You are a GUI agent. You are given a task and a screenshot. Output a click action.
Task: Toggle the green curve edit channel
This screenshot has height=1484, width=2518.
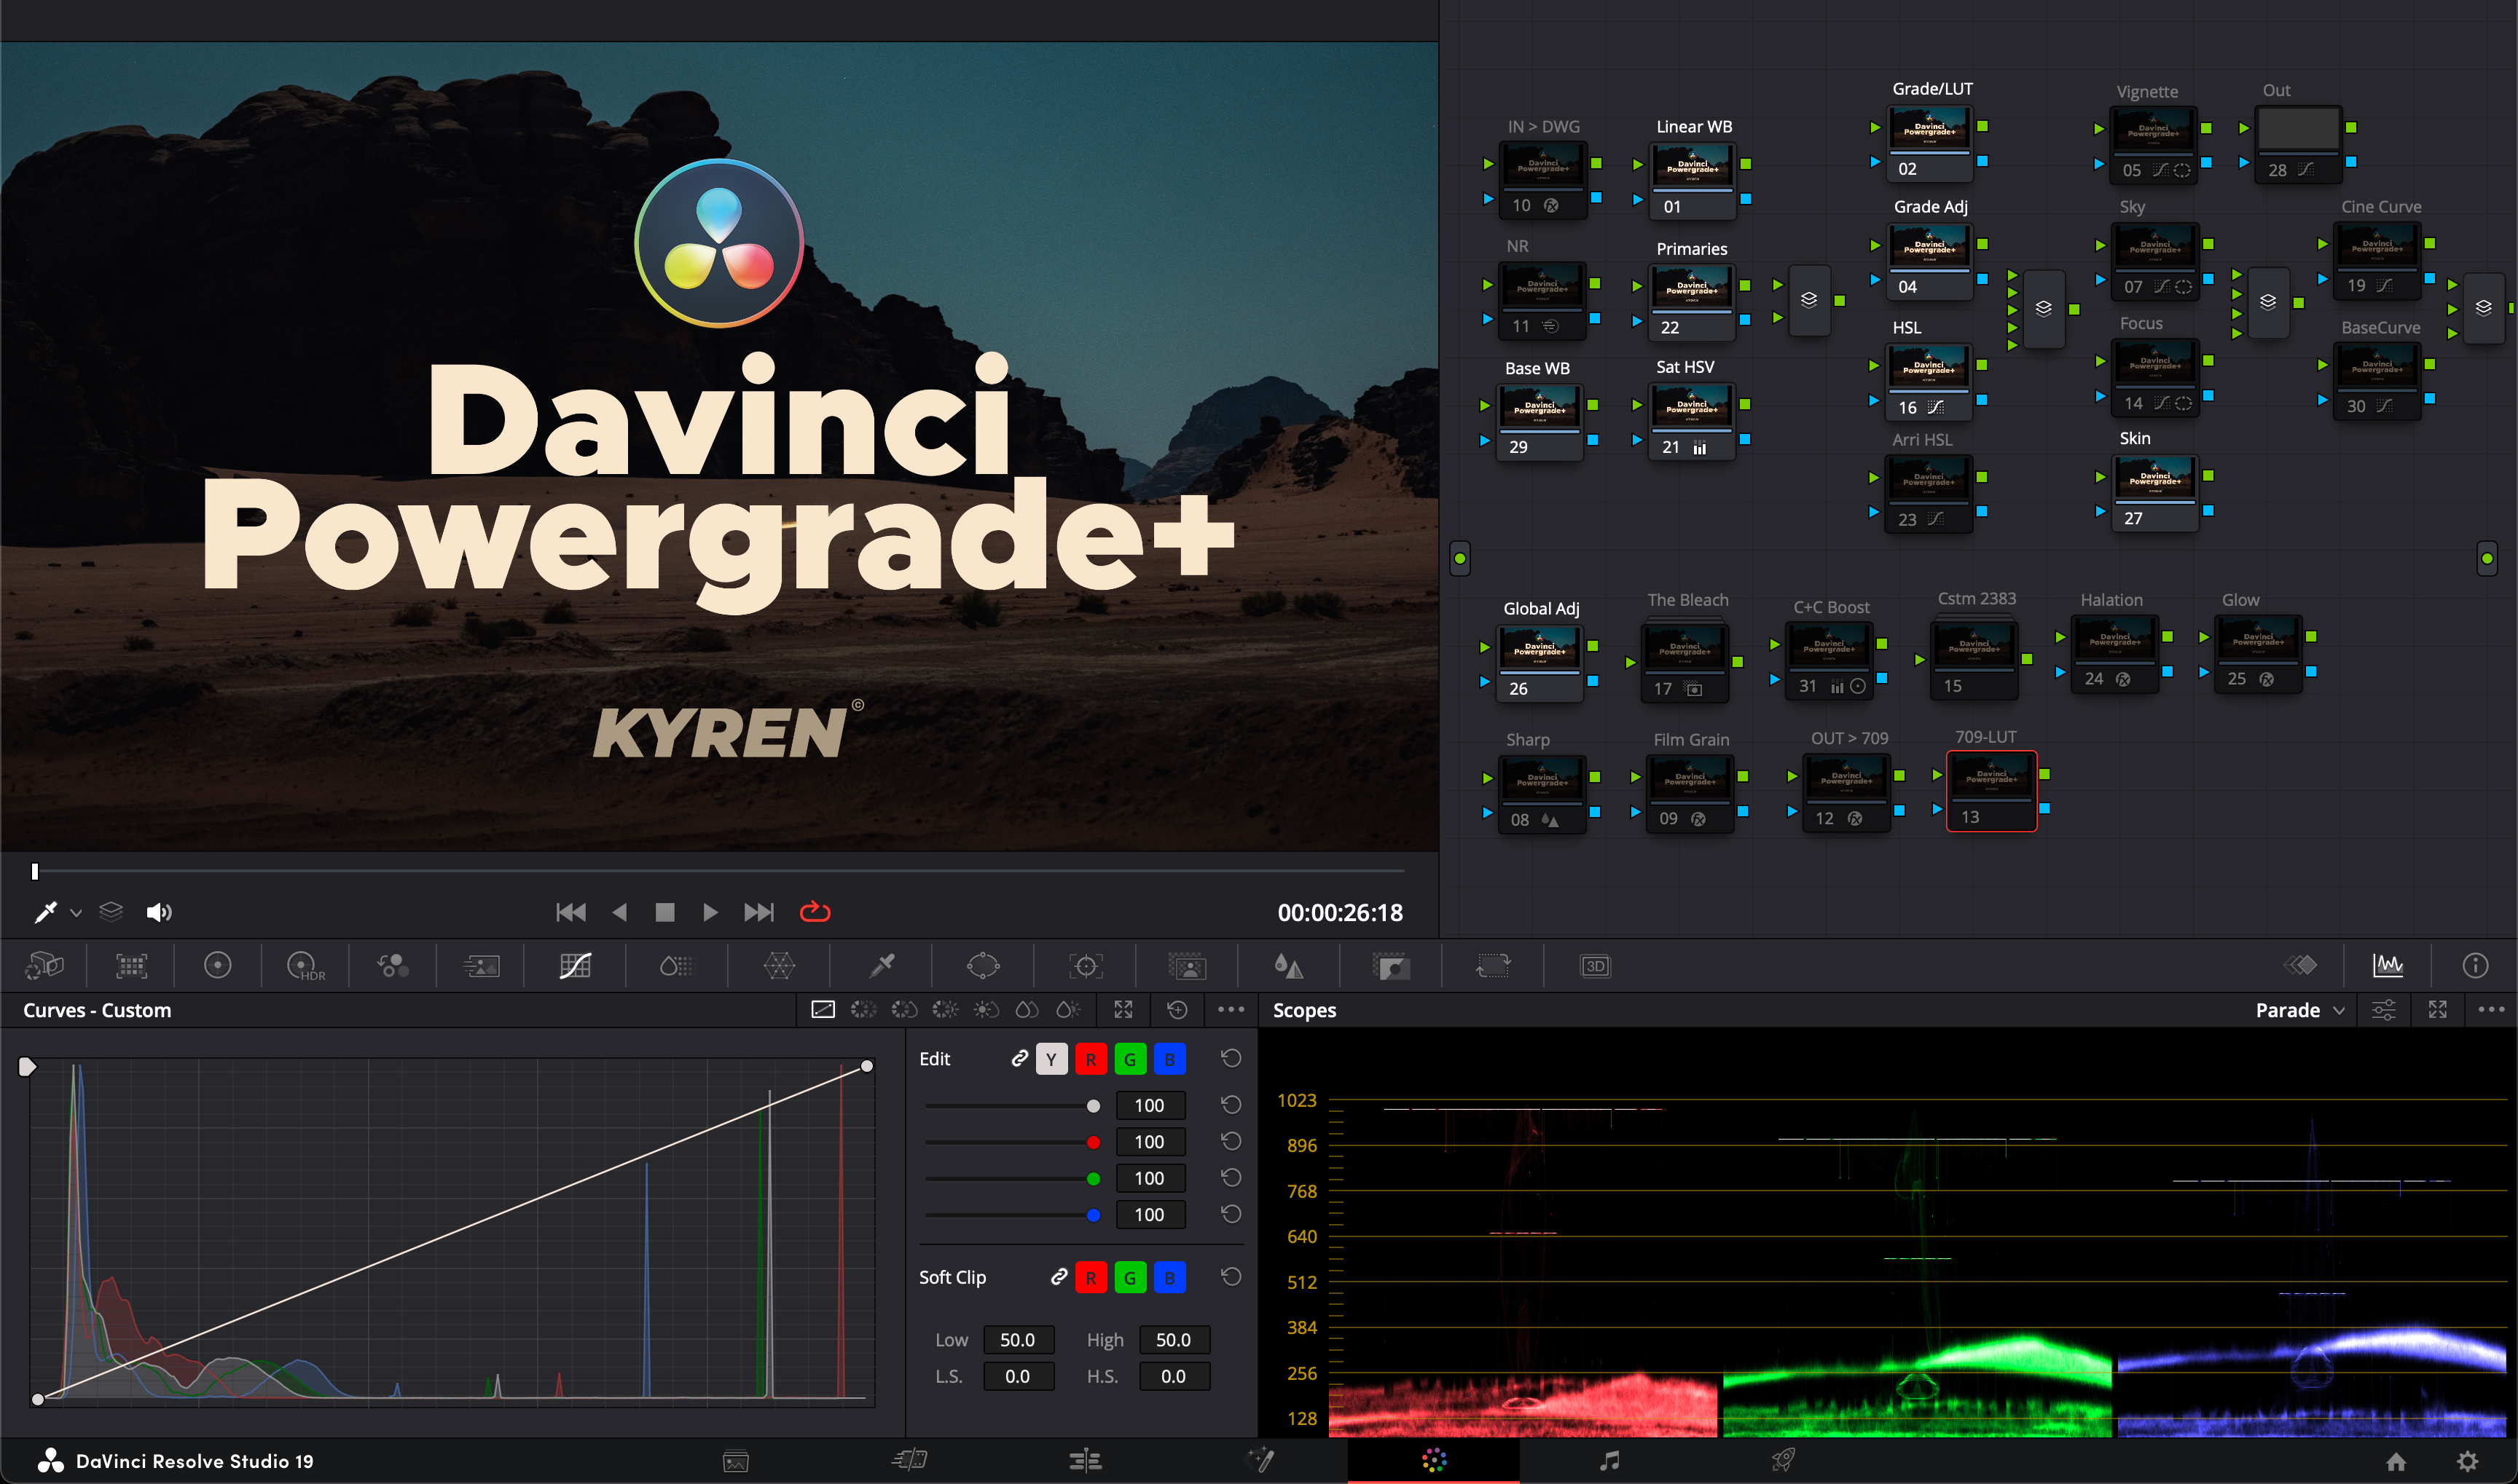pos(1129,1059)
